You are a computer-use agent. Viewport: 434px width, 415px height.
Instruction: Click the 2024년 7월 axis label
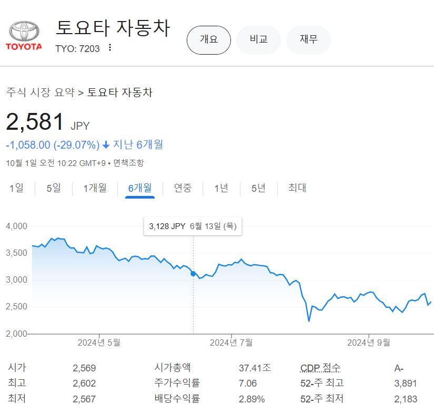pos(231,343)
